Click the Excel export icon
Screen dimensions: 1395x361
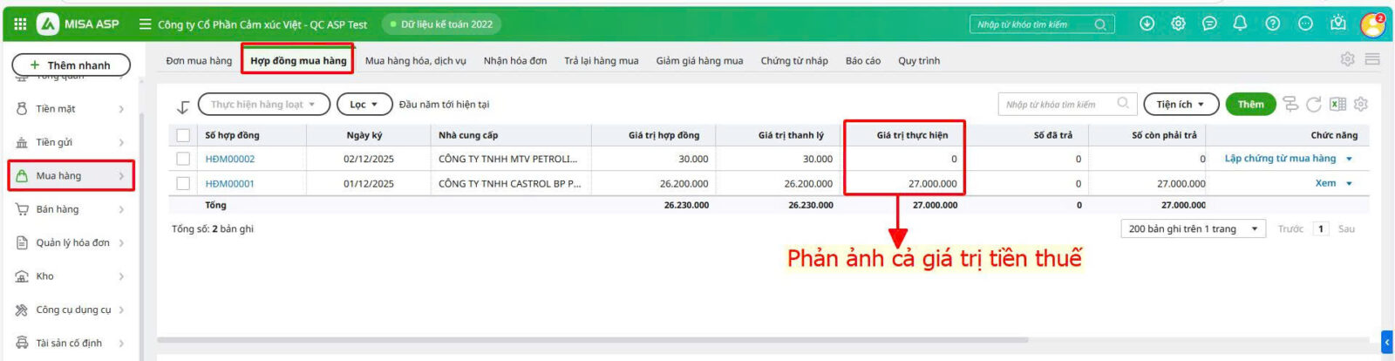point(1337,105)
